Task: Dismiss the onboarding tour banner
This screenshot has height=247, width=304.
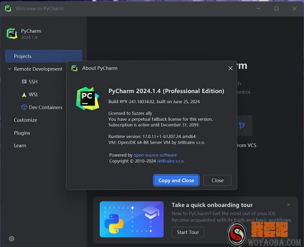Action: [289, 204]
